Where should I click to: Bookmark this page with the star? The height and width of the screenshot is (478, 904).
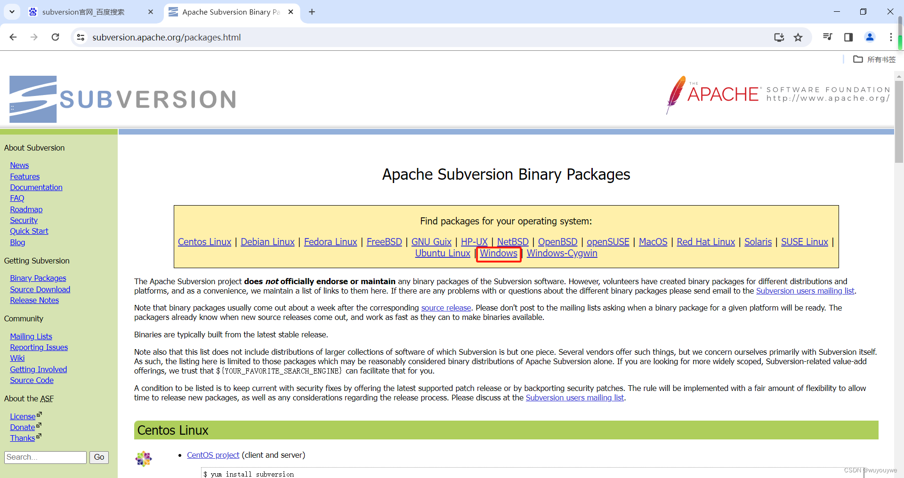[x=798, y=37]
